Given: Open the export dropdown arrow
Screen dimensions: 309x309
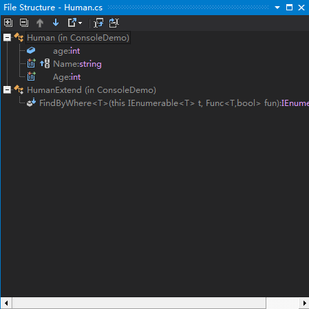Looking at the screenshot, I should (x=81, y=23).
